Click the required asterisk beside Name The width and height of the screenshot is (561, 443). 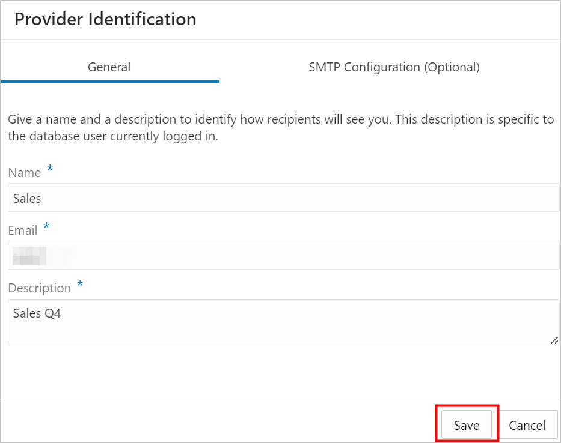click(x=49, y=169)
